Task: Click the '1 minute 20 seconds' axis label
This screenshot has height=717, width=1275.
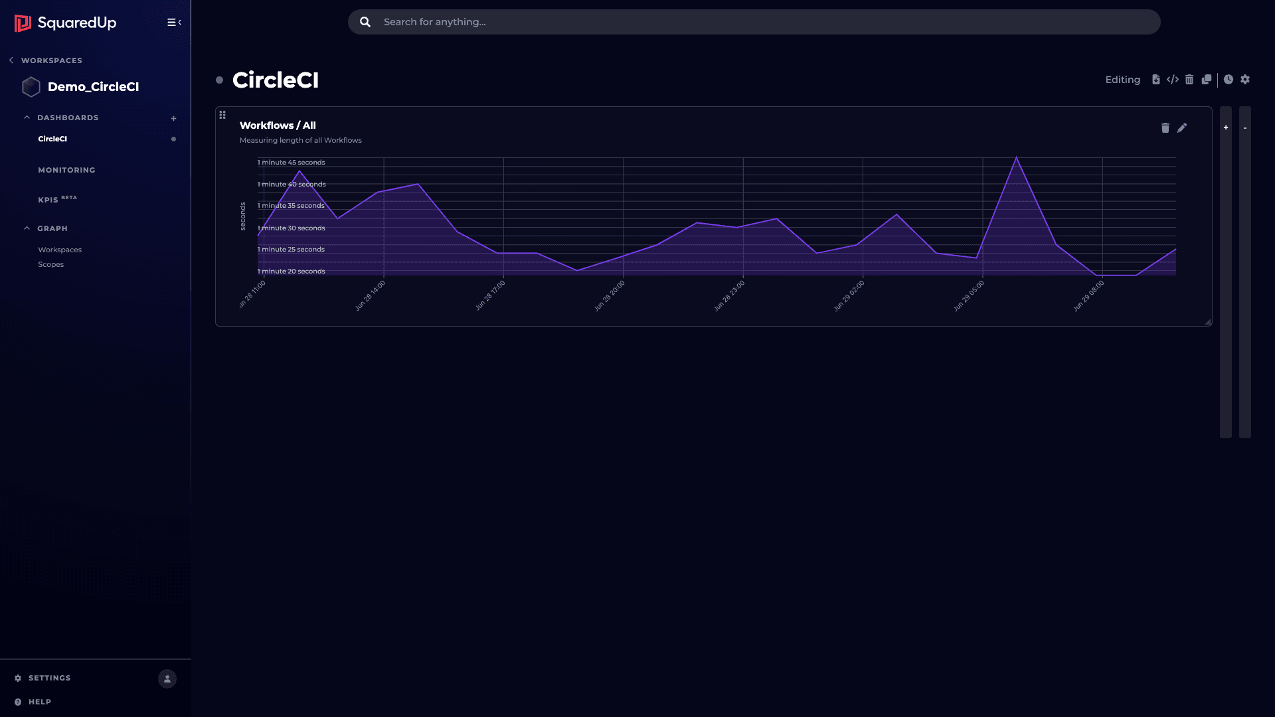Action: click(x=292, y=271)
